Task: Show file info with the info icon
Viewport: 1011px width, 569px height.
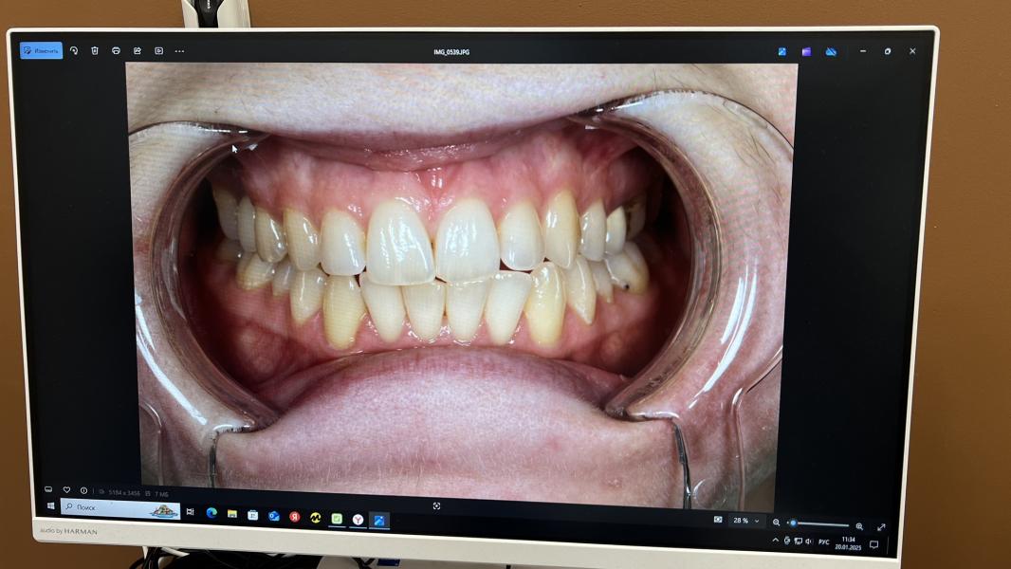Action: [83, 491]
